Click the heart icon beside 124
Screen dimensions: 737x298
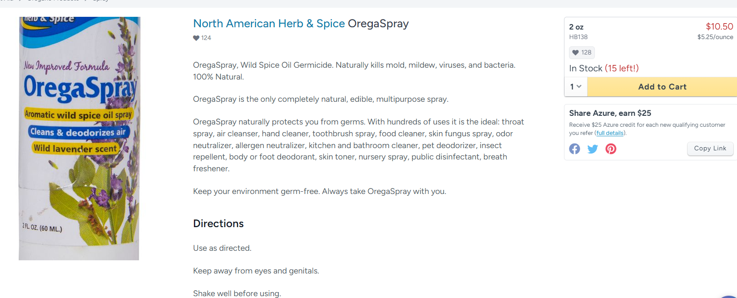click(x=196, y=38)
